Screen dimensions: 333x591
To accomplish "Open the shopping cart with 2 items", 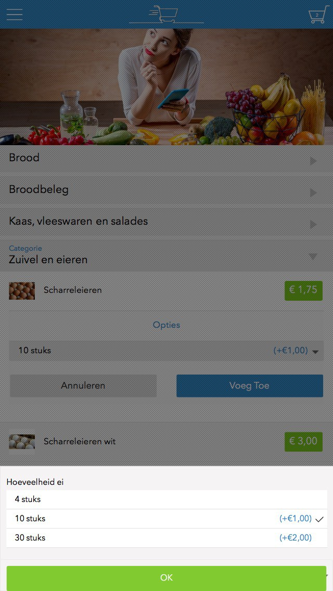I will [x=318, y=15].
